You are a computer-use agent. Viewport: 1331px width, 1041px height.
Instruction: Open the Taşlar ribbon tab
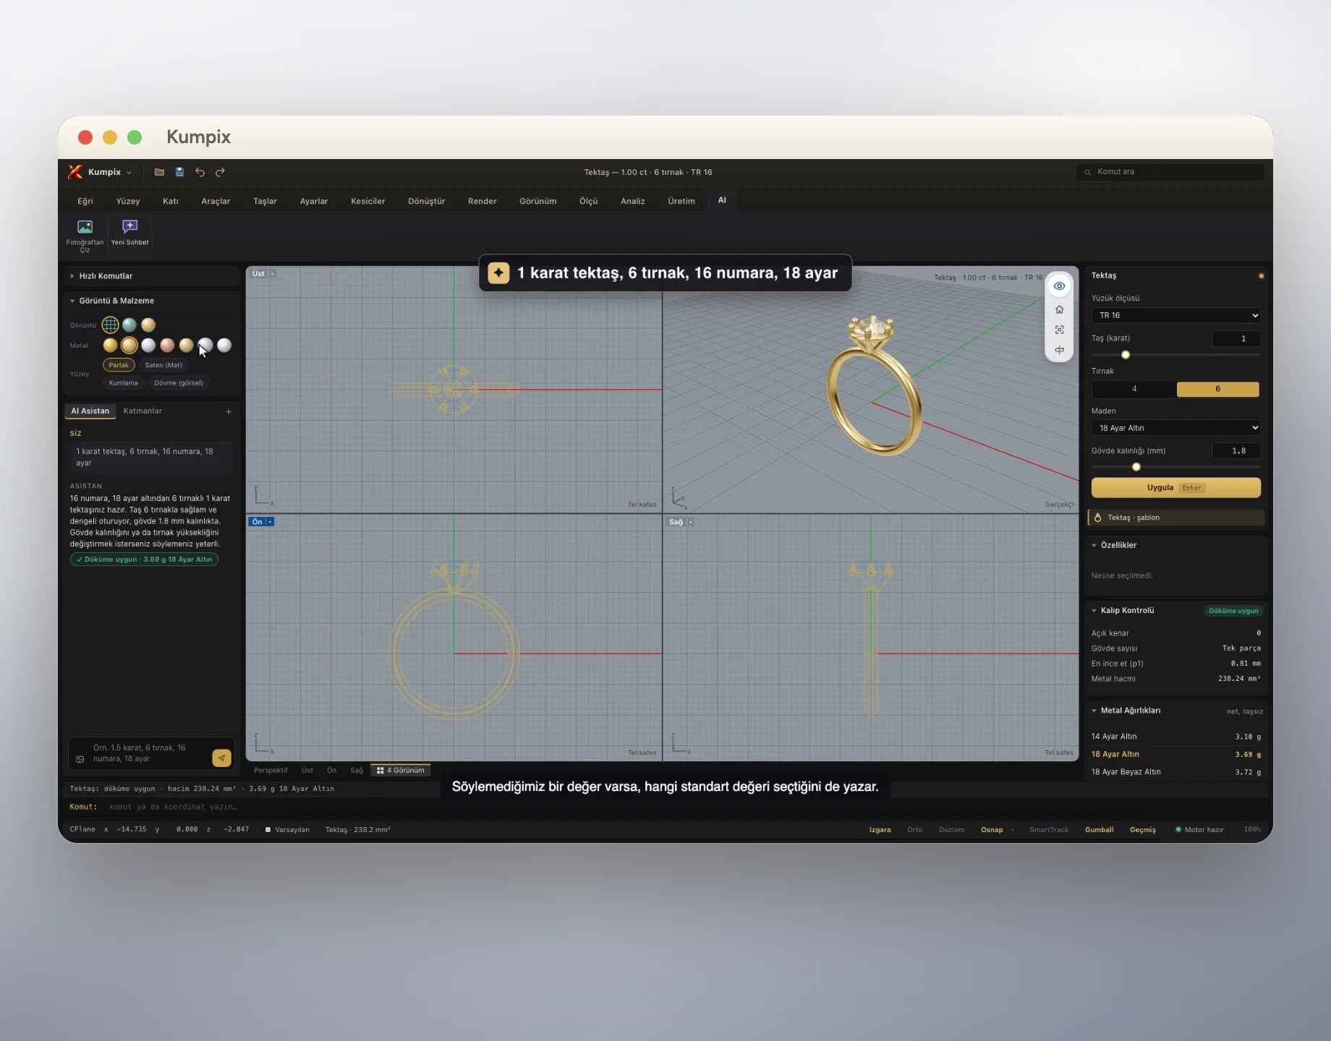click(x=265, y=201)
